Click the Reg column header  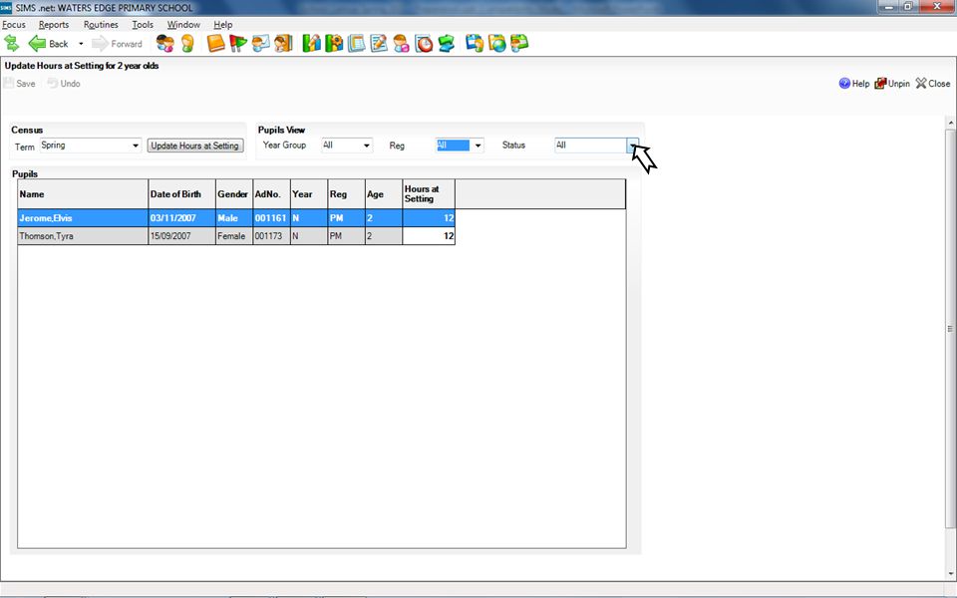pyautogui.click(x=347, y=194)
